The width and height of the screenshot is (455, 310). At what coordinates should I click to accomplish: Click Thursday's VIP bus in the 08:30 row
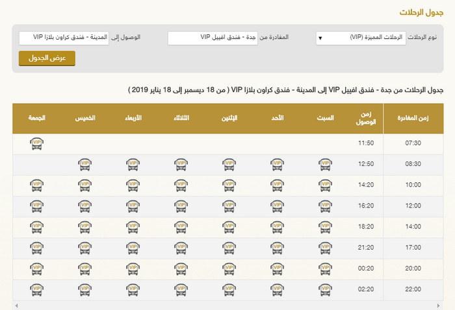pyautogui.click(x=84, y=165)
